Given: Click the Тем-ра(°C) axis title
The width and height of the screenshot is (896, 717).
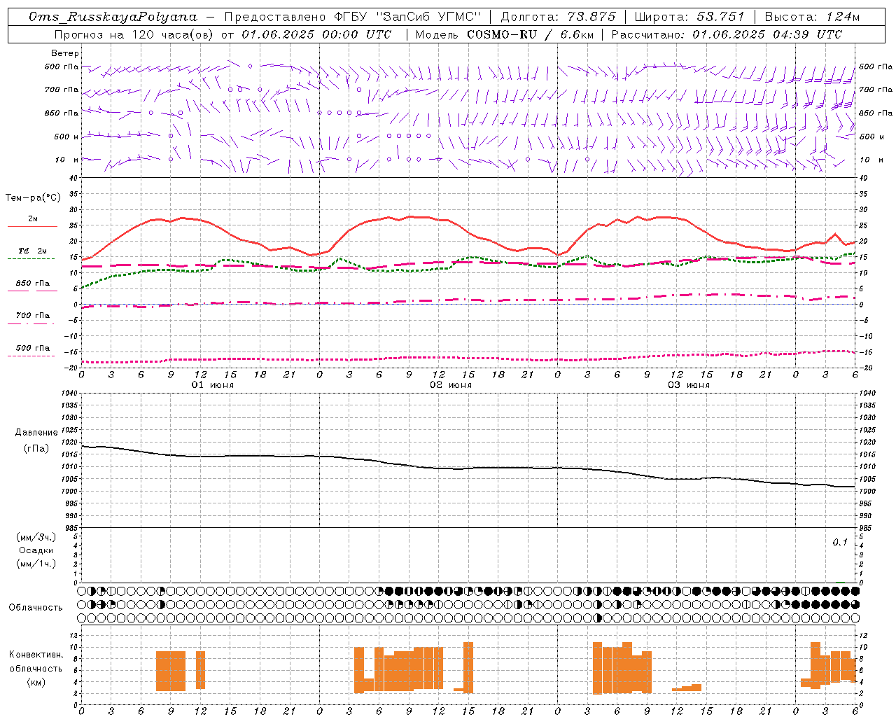Looking at the screenshot, I should coord(33,198).
